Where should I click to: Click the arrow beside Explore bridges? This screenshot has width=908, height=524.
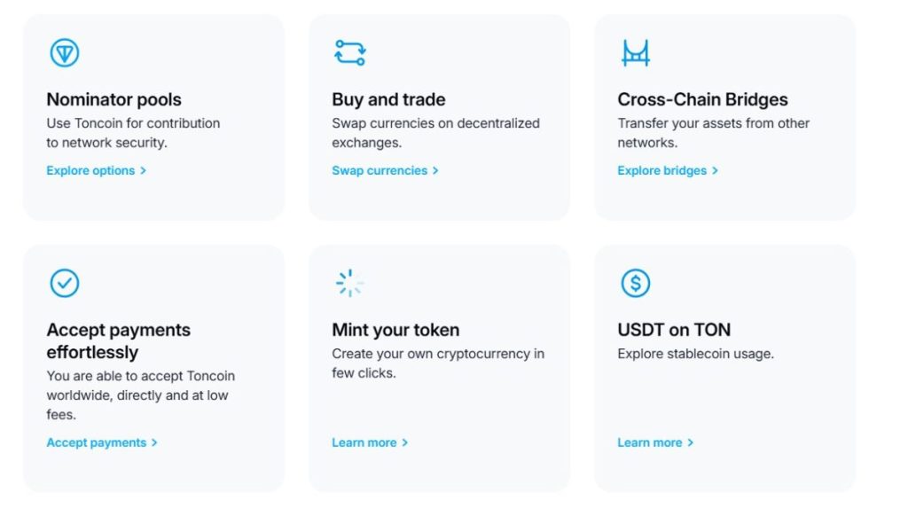click(716, 170)
